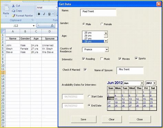163x128 pixels.
Task: Click the Copy icon in the ribbon
Action: 13,11
